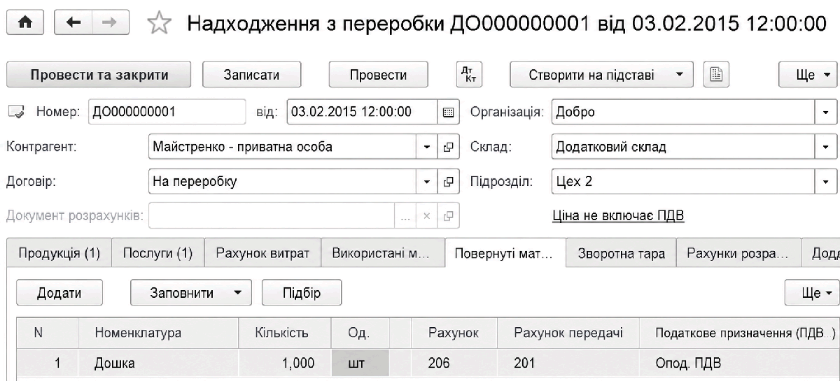Screen dimensions: 840x381
Task: Select the Рахунок cell '206'
Action: pos(454,364)
